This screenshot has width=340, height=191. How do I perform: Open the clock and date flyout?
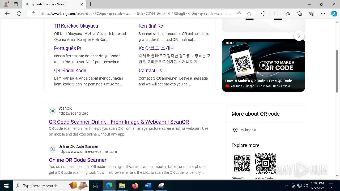tap(317, 186)
